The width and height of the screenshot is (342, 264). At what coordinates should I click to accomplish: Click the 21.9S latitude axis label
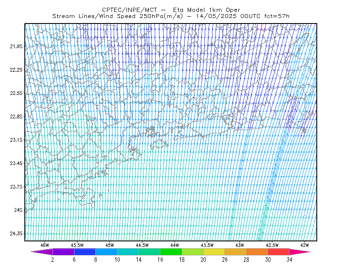coord(16,47)
